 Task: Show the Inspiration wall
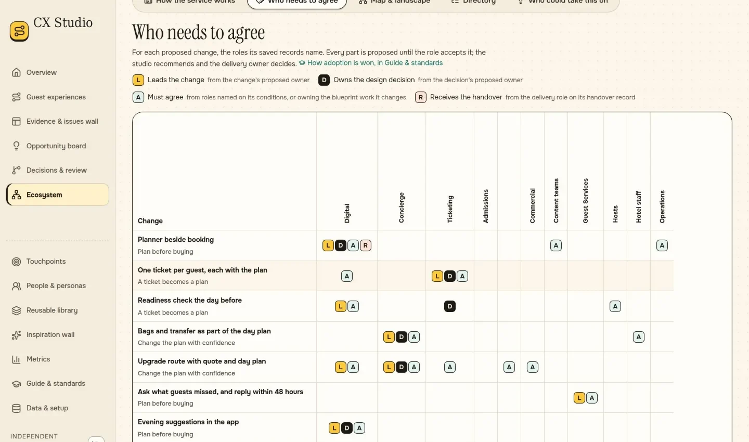coord(57,334)
